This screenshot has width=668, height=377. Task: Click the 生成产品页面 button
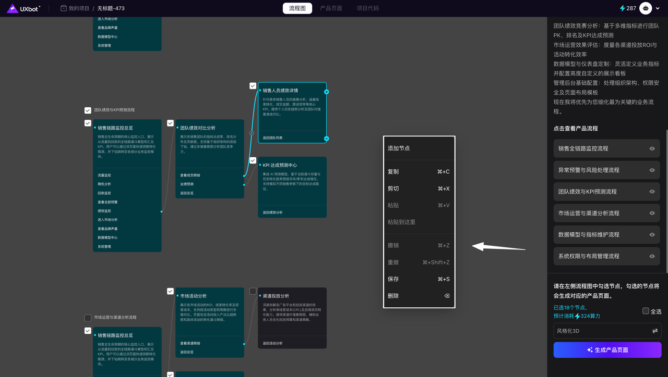click(x=607, y=350)
